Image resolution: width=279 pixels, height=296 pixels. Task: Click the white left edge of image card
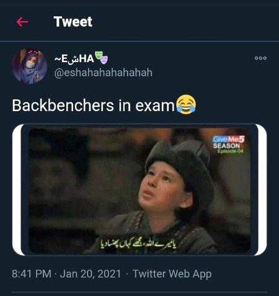click(x=17, y=190)
